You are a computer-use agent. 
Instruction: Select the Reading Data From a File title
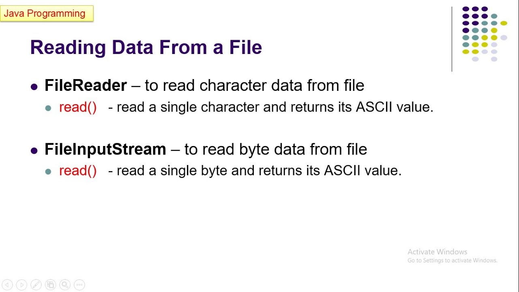click(x=146, y=47)
